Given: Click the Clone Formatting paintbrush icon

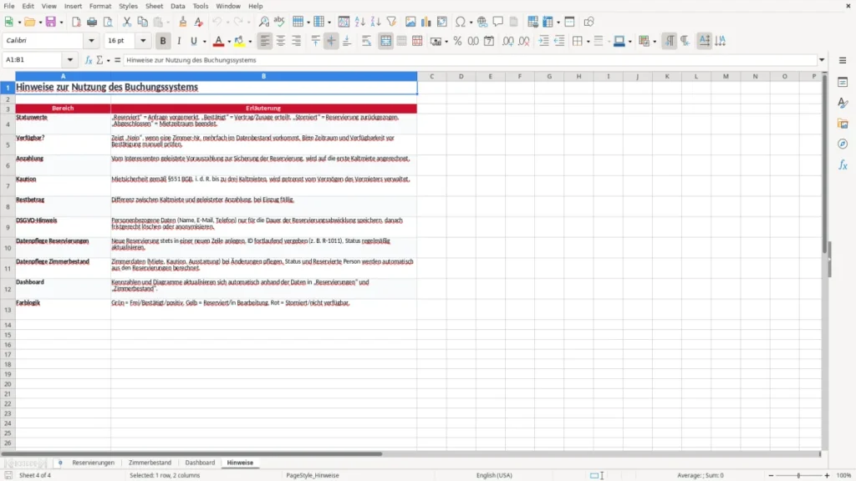Looking at the screenshot, I should point(183,22).
